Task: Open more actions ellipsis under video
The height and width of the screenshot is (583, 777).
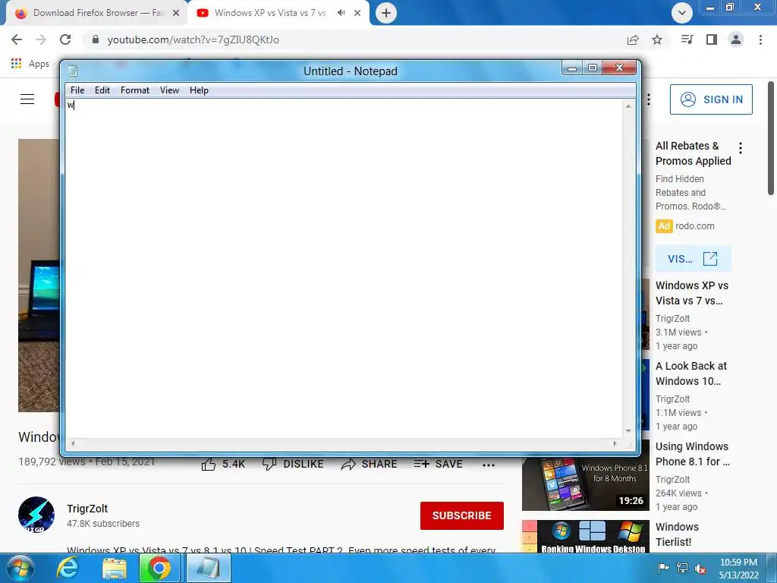Action: tap(489, 465)
